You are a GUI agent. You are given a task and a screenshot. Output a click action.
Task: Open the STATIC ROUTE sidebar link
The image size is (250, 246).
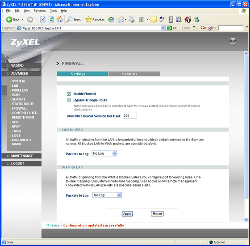click(23, 104)
